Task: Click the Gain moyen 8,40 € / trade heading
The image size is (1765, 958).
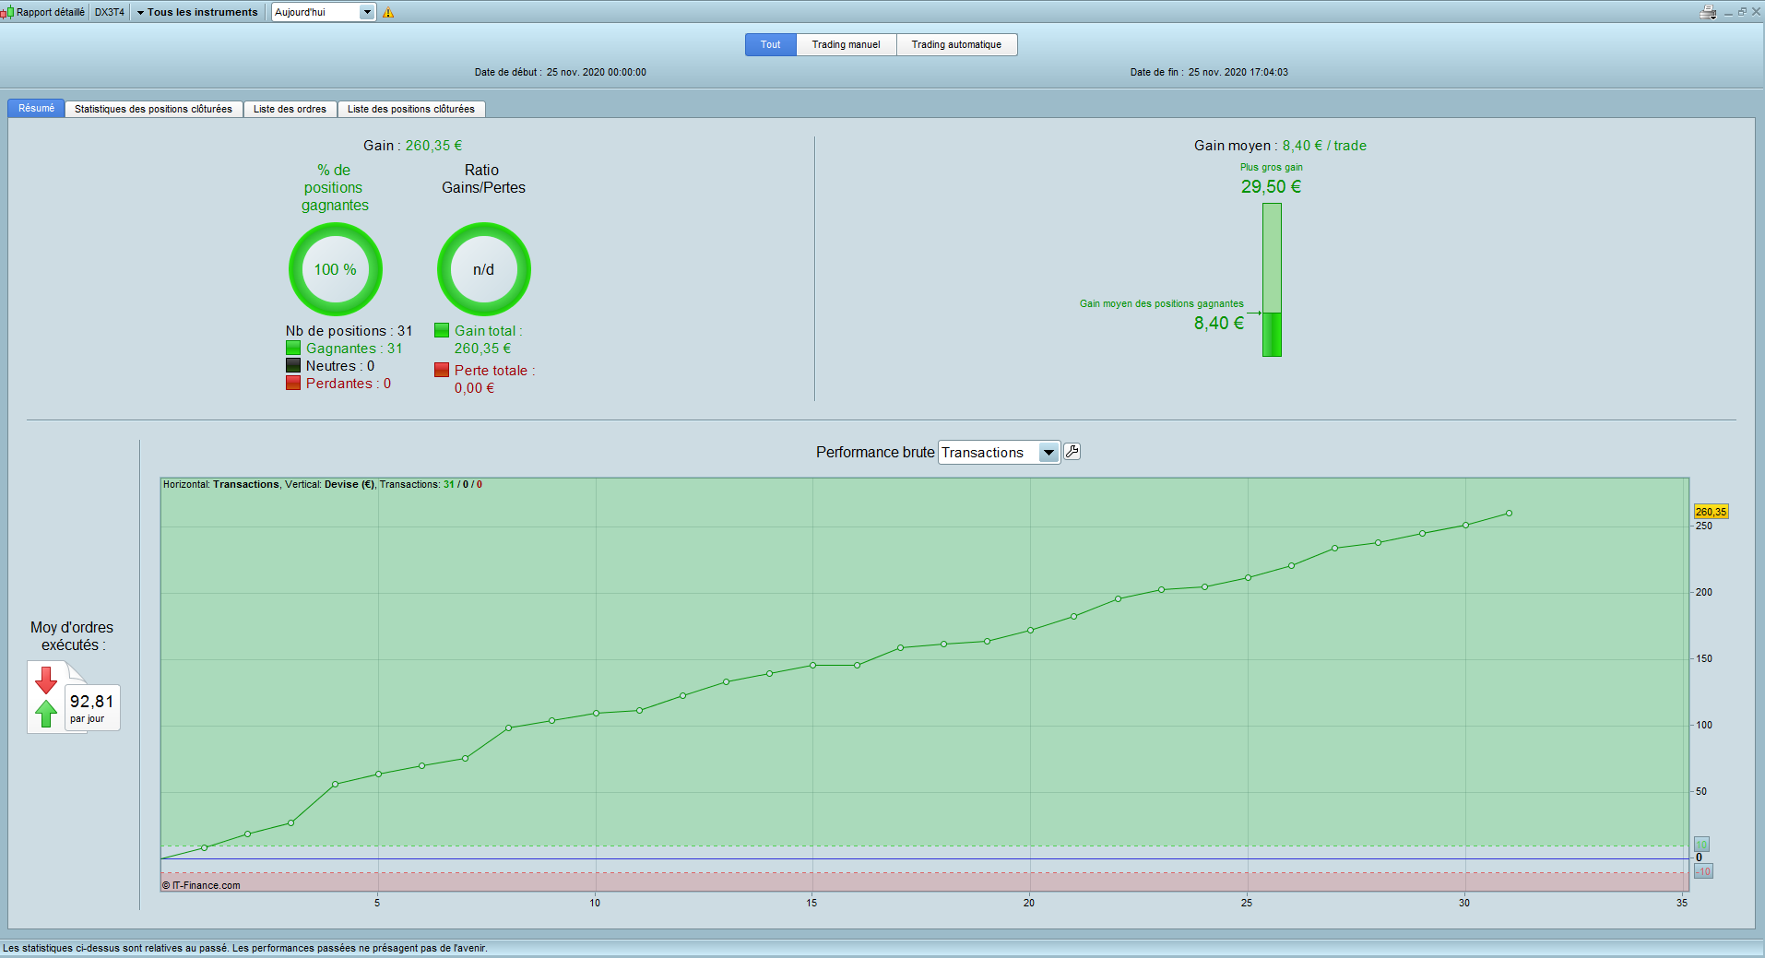Action: click(x=1280, y=146)
